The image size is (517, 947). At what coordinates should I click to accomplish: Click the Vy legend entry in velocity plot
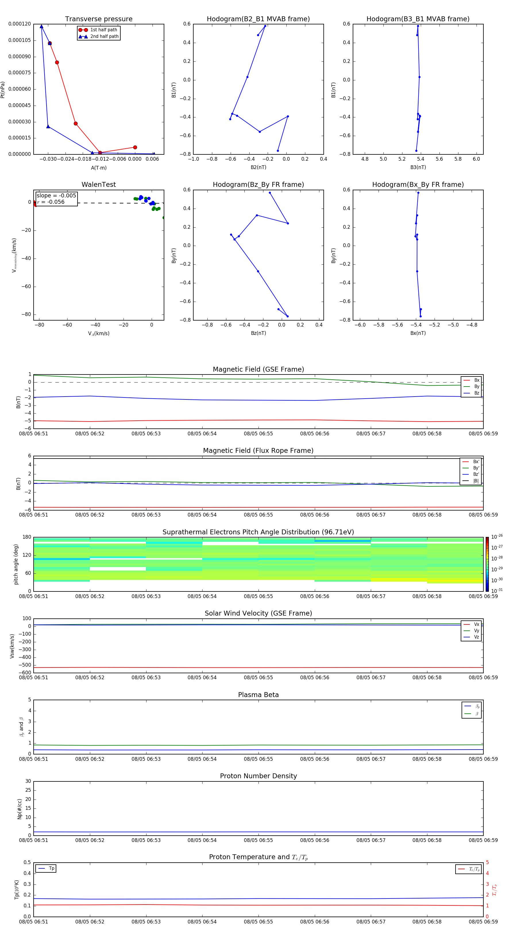471,631
